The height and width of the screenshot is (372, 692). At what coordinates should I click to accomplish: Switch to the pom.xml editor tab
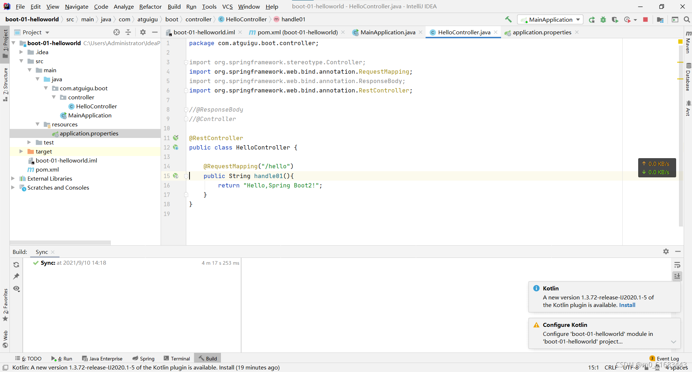296,32
